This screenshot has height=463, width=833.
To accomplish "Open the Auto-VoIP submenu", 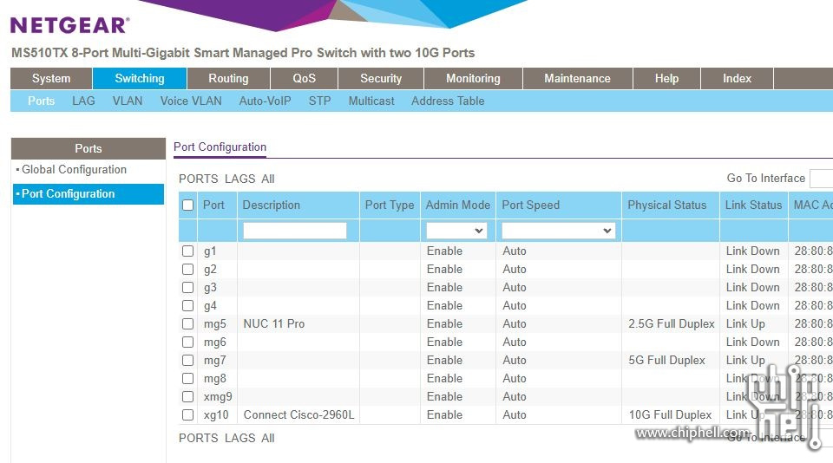I will [266, 101].
